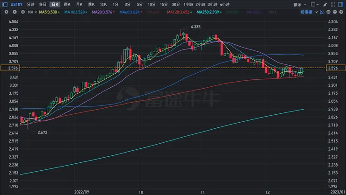Click the 12 month marker on time axis
The image size is (346, 195).
(267, 192)
